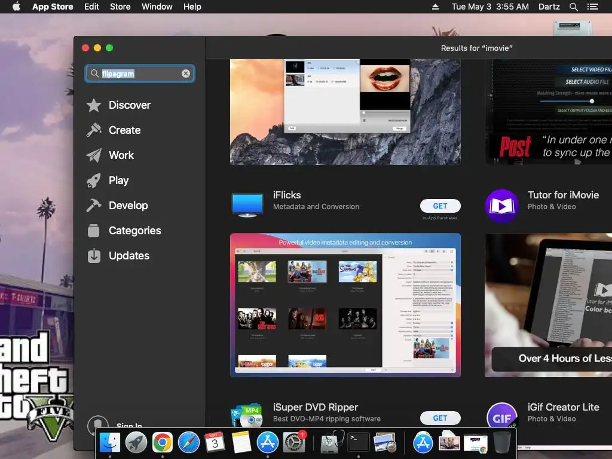
Task: Open the Apple menu
Action: (x=16, y=7)
